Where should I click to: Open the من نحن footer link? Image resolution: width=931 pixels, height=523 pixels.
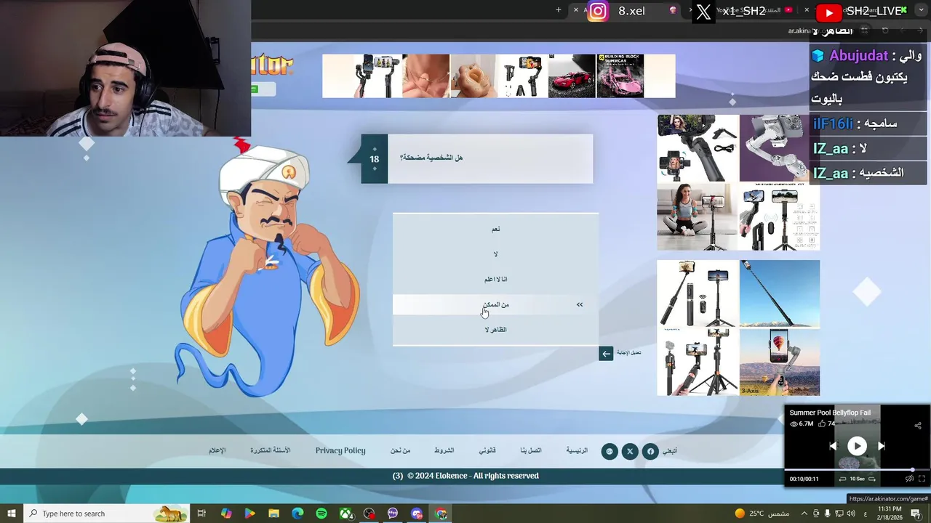(x=400, y=450)
